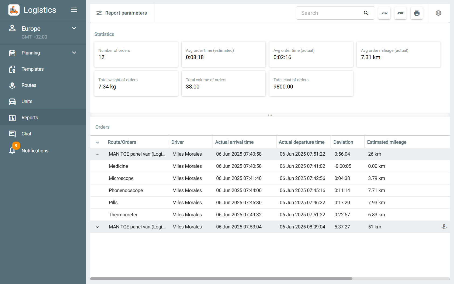Open table settings gear
The height and width of the screenshot is (284, 454).
click(x=438, y=13)
